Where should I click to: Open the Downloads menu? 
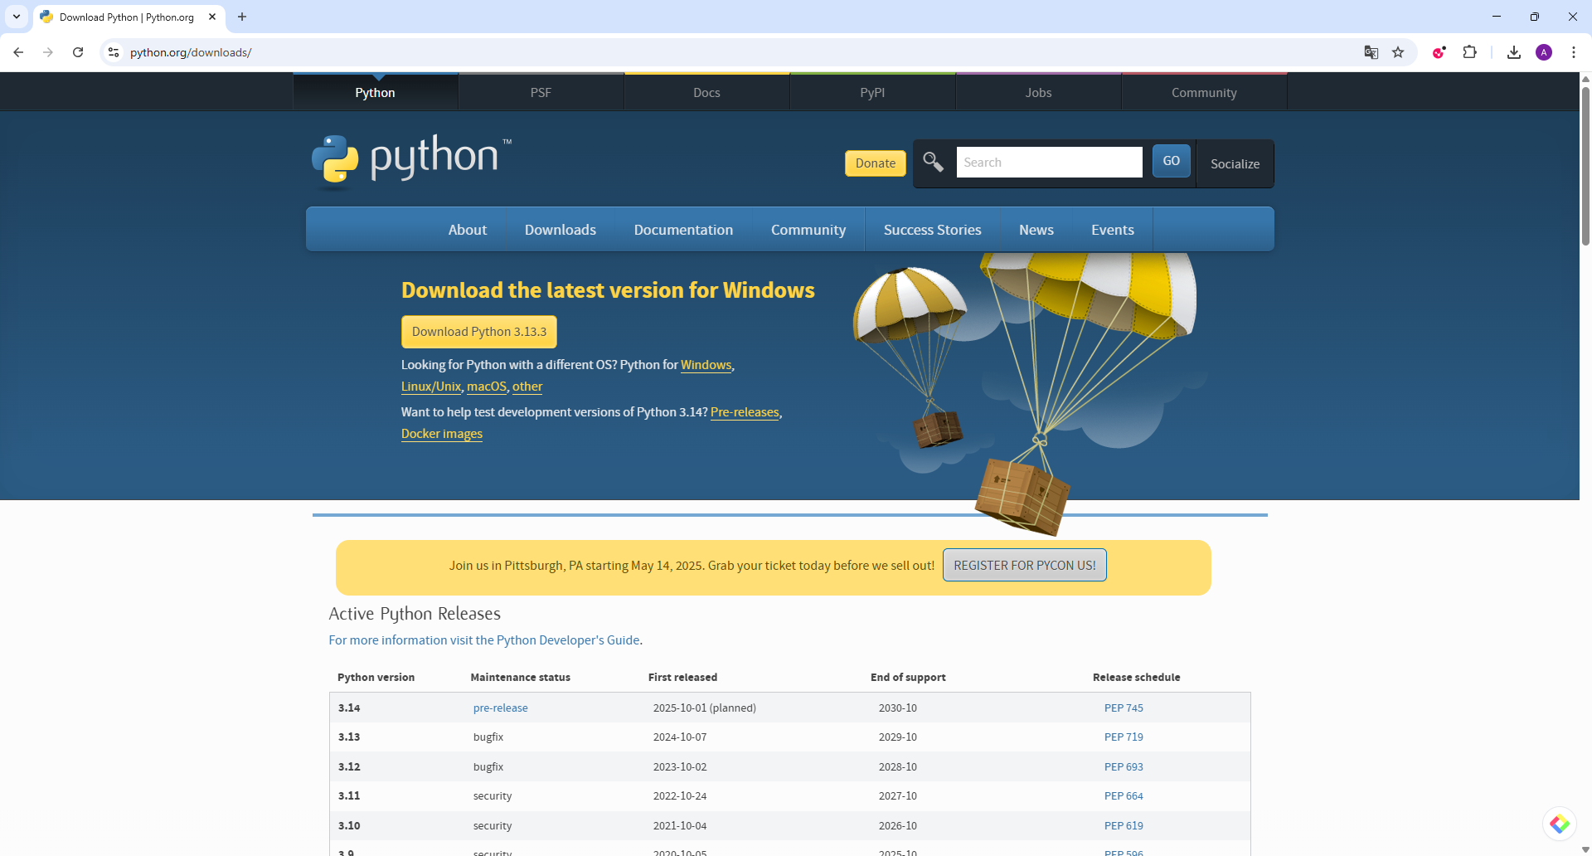click(x=561, y=230)
